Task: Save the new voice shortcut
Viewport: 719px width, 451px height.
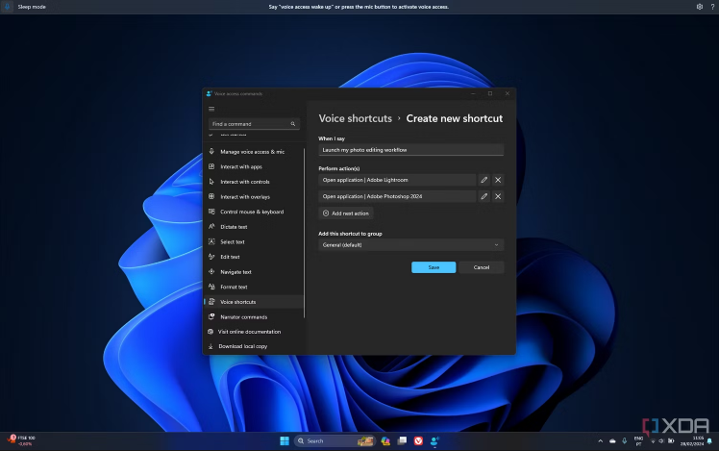Action: [434, 267]
